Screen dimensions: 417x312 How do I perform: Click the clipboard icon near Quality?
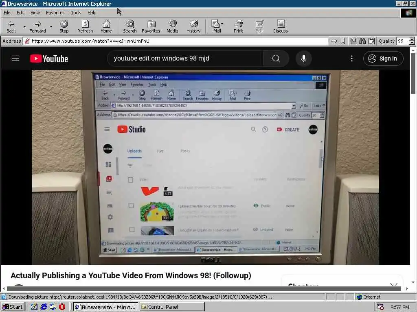coord(371,41)
